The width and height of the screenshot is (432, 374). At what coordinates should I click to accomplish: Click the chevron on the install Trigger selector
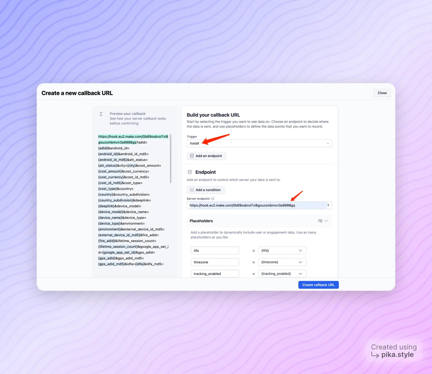point(328,143)
